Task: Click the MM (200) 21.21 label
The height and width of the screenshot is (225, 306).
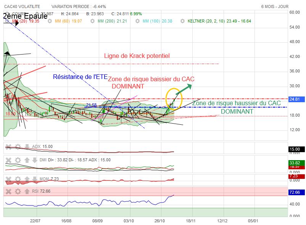Action: [112, 21]
